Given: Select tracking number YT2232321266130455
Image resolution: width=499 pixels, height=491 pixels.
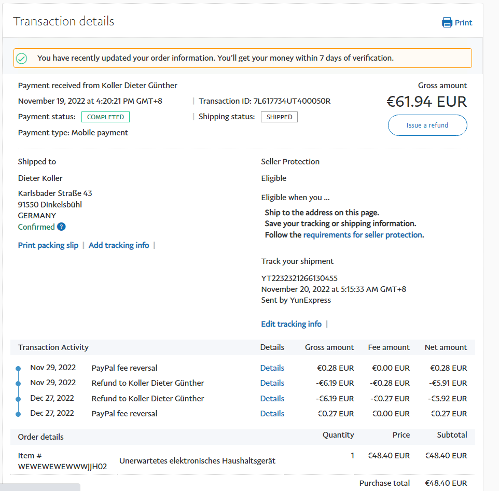Looking at the screenshot, I should coord(299,278).
